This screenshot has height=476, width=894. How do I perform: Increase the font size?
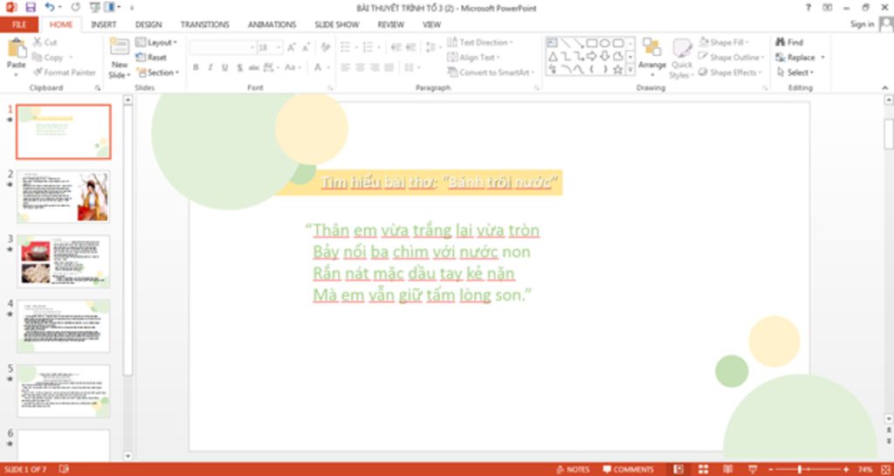click(x=292, y=47)
